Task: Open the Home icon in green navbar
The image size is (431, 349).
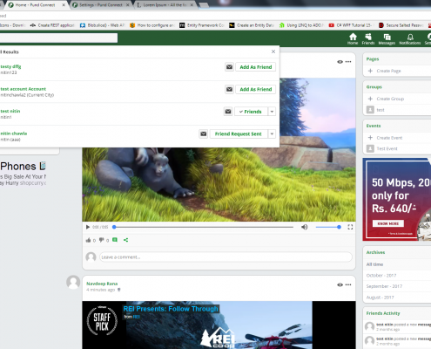Action: point(353,38)
